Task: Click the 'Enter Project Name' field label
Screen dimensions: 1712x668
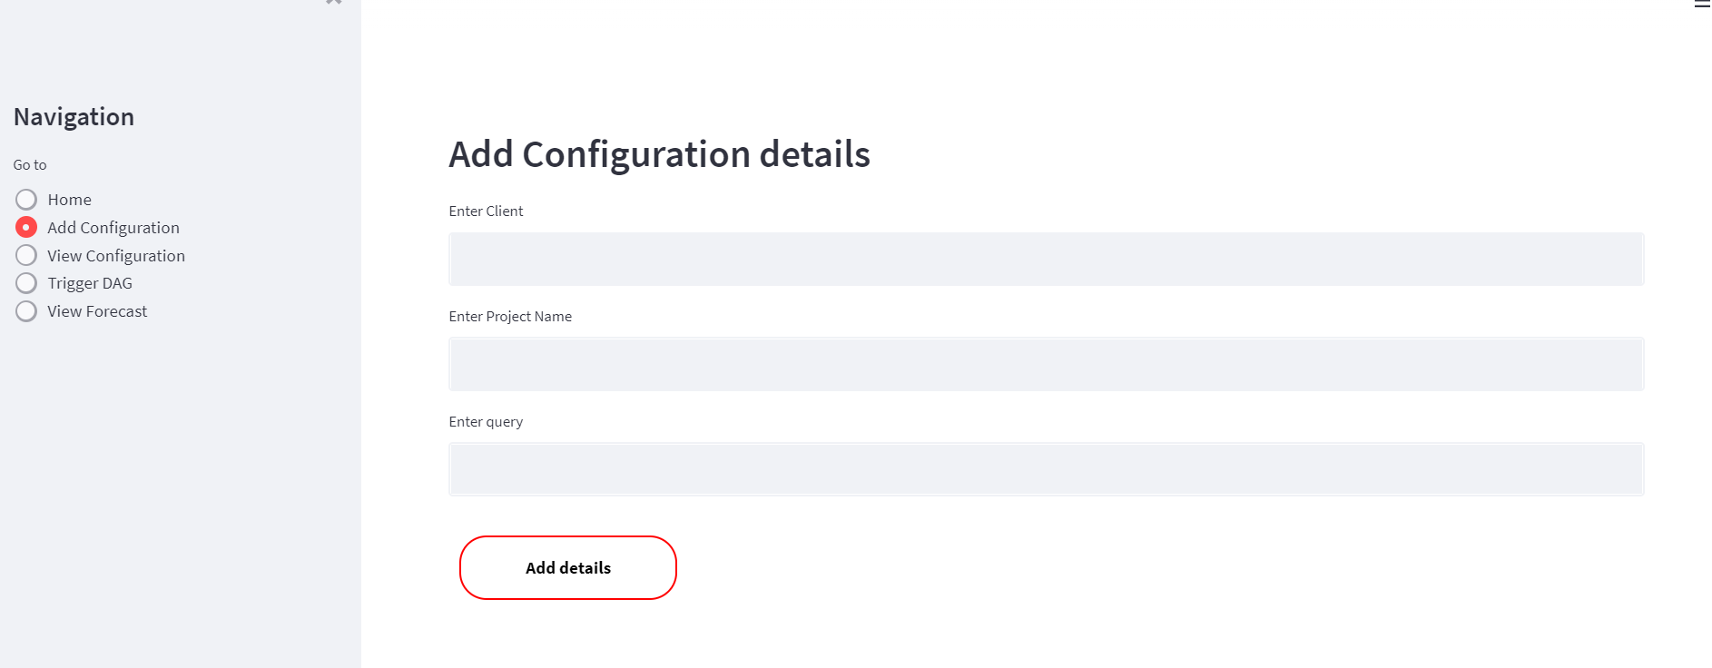Action: coord(510,317)
